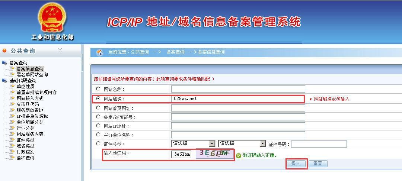Click the page icon next to 黑名单网站查询

pyautogui.click(x=12, y=74)
